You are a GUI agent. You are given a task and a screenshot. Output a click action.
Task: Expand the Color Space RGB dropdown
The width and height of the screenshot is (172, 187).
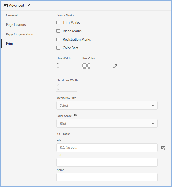107,123
